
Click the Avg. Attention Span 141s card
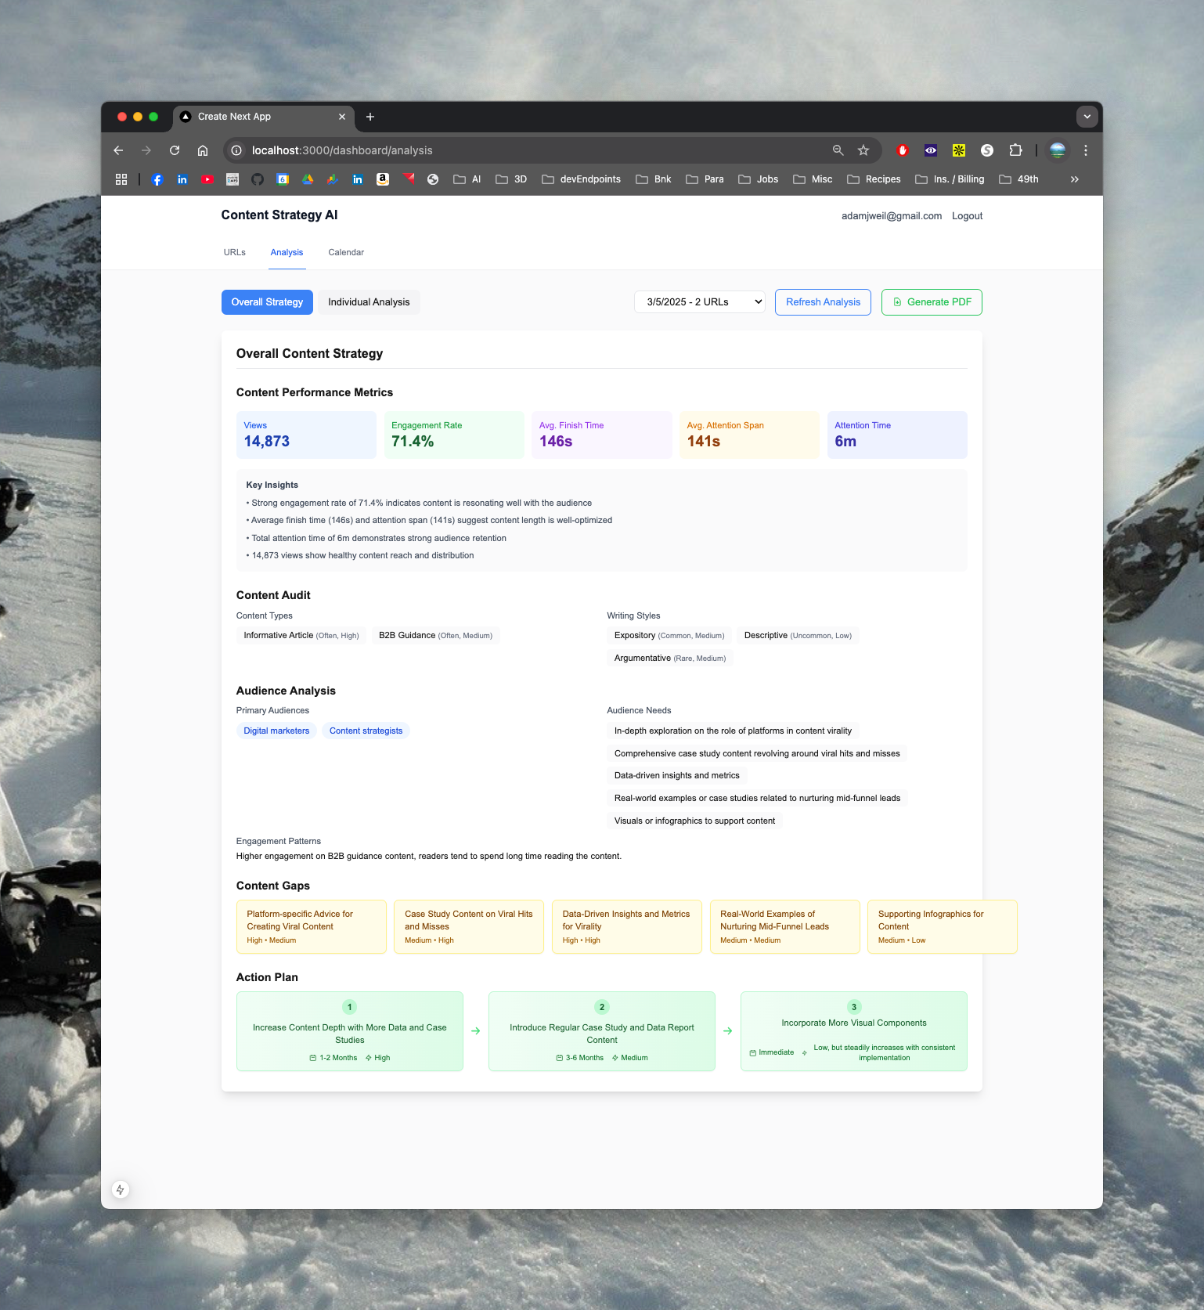(x=749, y=435)
